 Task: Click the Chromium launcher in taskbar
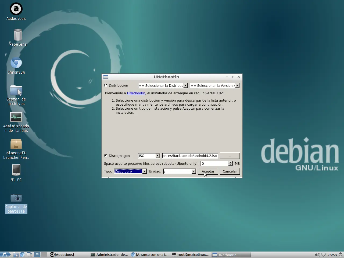click(23, 255)
